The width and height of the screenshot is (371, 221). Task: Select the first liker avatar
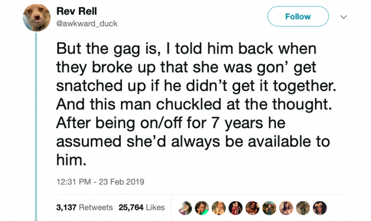(185, 208)
